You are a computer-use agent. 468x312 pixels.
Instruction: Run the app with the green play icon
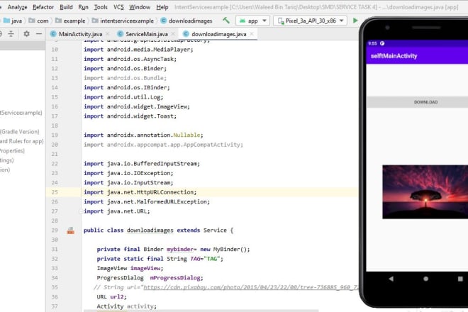coord(355,21)
